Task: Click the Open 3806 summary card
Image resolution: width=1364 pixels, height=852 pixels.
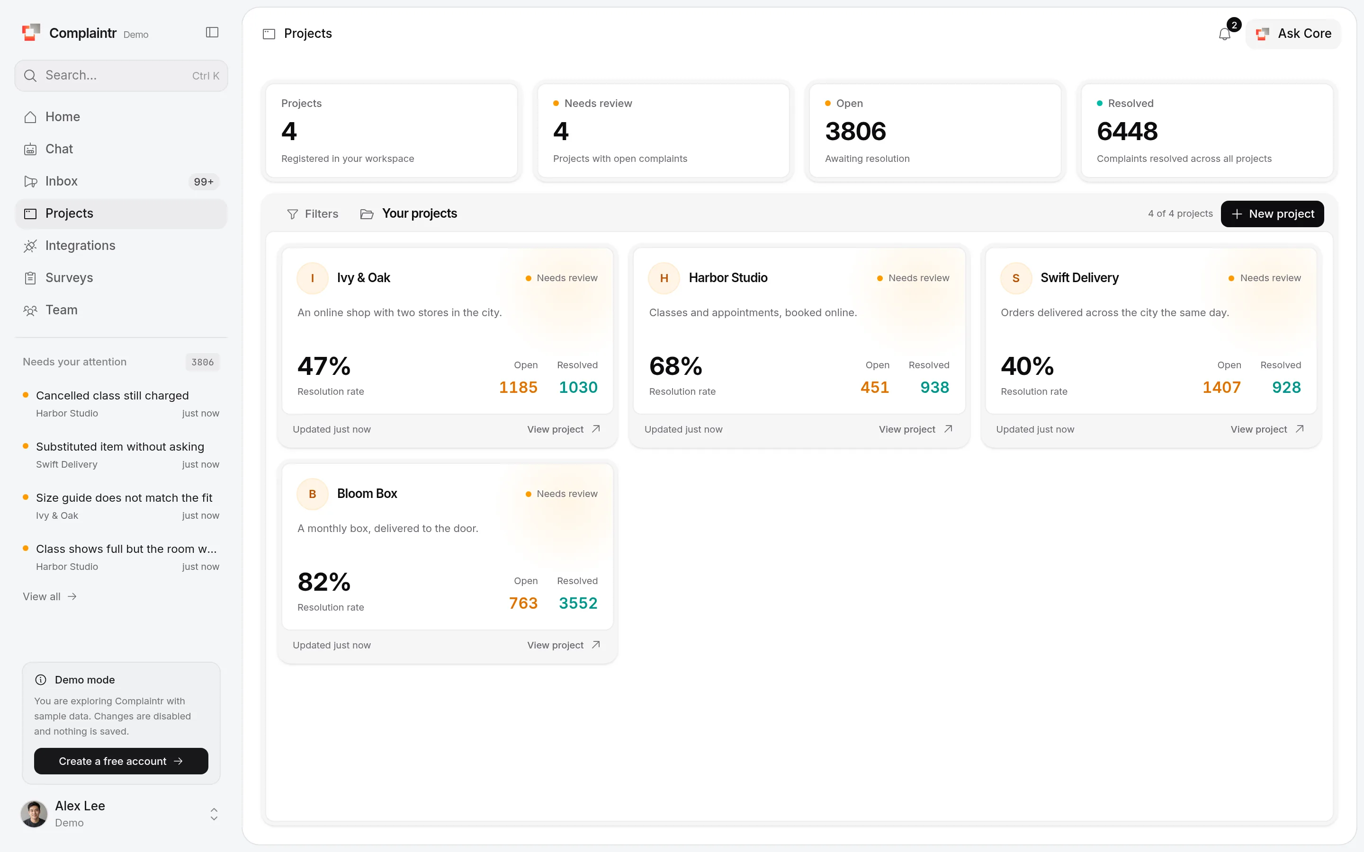Action: pyautogui.click(x=935, y=131)
